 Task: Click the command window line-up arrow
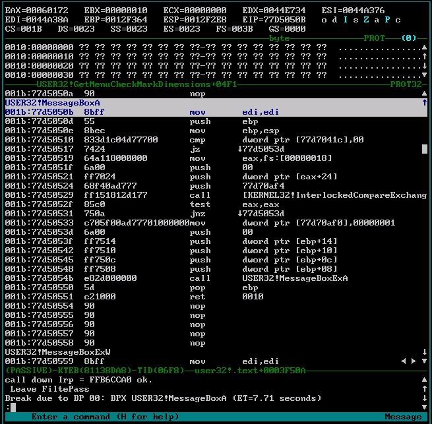(x=424, y=389)
